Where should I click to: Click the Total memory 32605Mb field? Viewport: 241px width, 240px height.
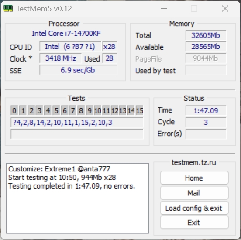[206, 35]
